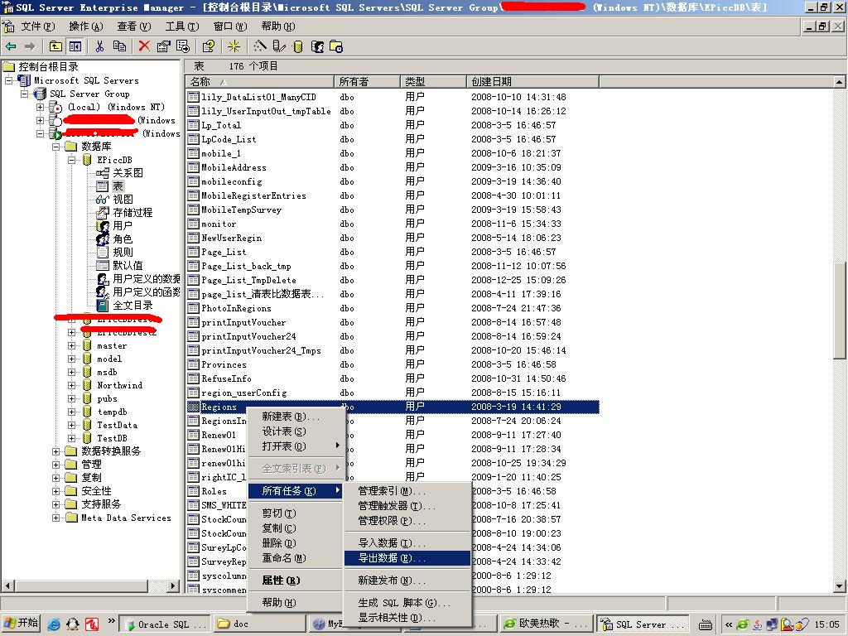Expand the (local) server node
Screen dimensions: 848x636
pos(40,107)
